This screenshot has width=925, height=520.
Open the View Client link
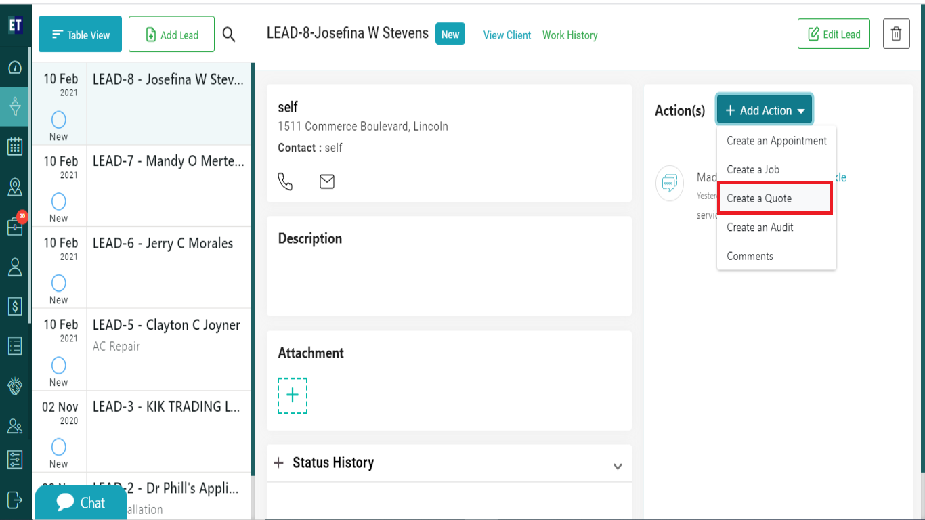(507, 35)
